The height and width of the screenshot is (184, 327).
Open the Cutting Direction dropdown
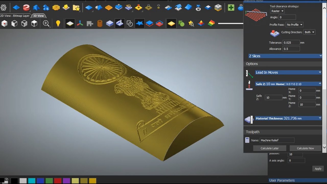(309, 32)
